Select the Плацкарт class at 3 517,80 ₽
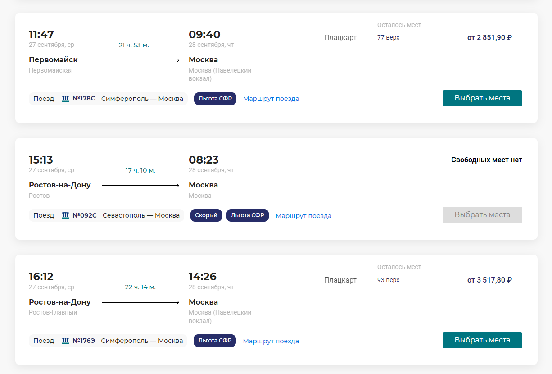 pos(340,280)
